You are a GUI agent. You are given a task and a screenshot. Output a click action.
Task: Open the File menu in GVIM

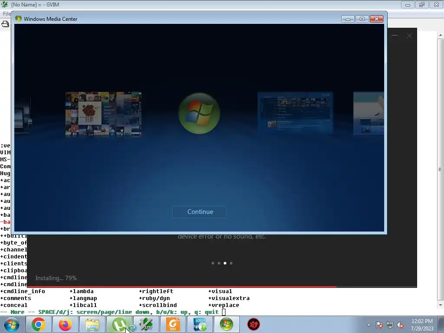tap(6, 13)
